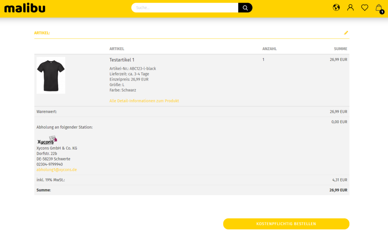Click the Artikel: section heading
This screenshot has width=388, height=241.
[42, 33]
